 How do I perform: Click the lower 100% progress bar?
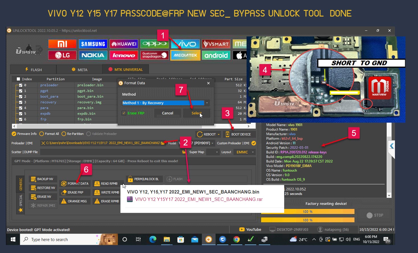click(308, 220)
